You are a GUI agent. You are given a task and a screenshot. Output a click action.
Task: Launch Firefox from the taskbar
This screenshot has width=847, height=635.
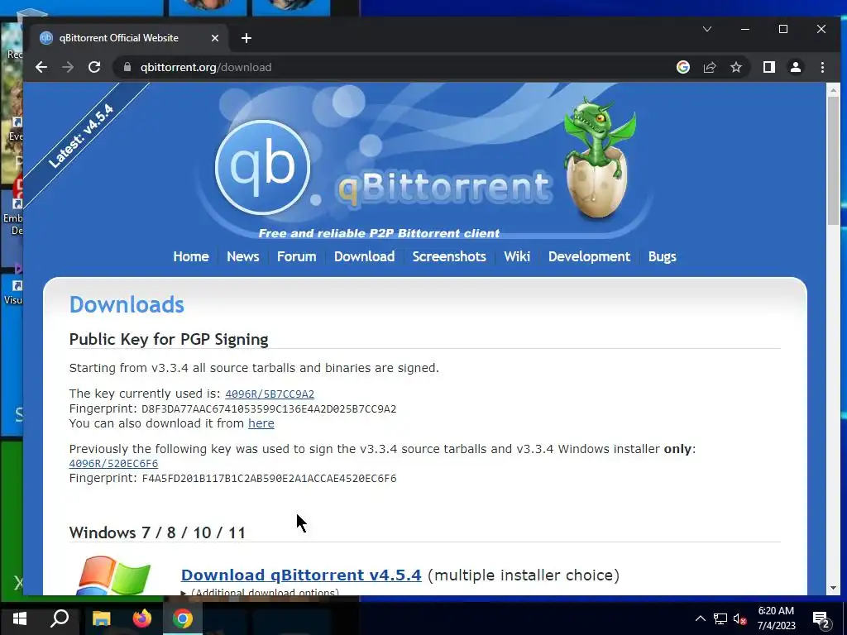[142, 618]
